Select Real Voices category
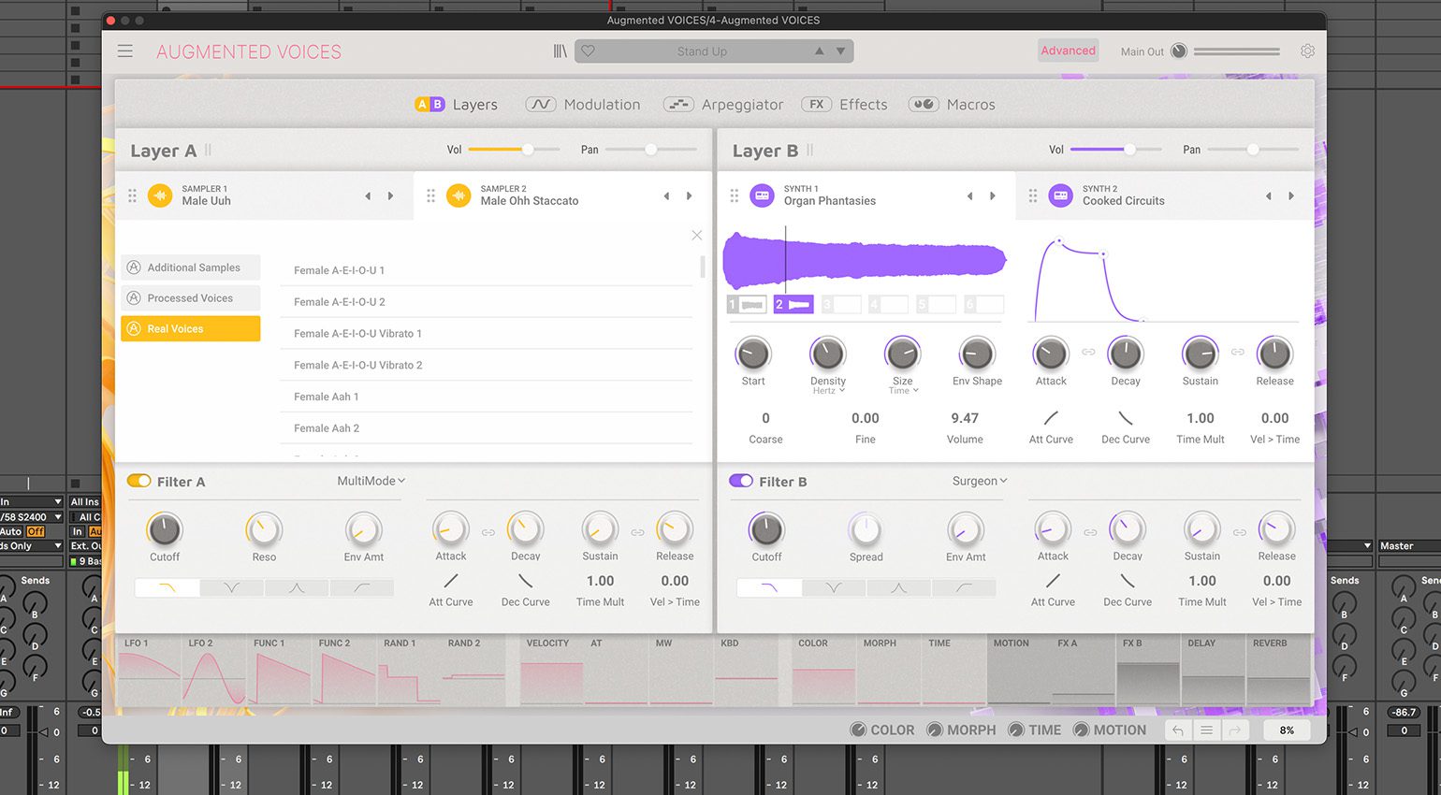This screenshot has height=795, width=1441. (191, 328)
